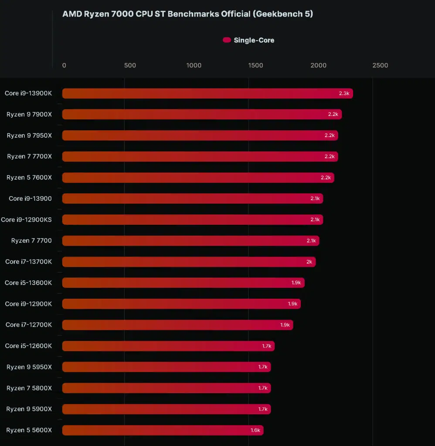Click the Core i5-13600K bar
The image size is (435, 446).
click(x=184, y=283)
